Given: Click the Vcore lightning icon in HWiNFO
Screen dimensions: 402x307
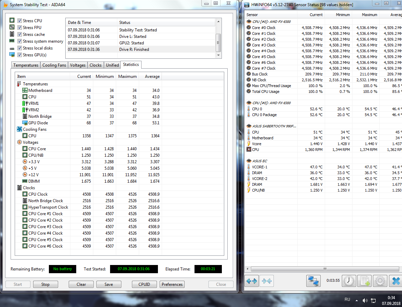Looking at the screenshot, I should [x=249, y=143].
